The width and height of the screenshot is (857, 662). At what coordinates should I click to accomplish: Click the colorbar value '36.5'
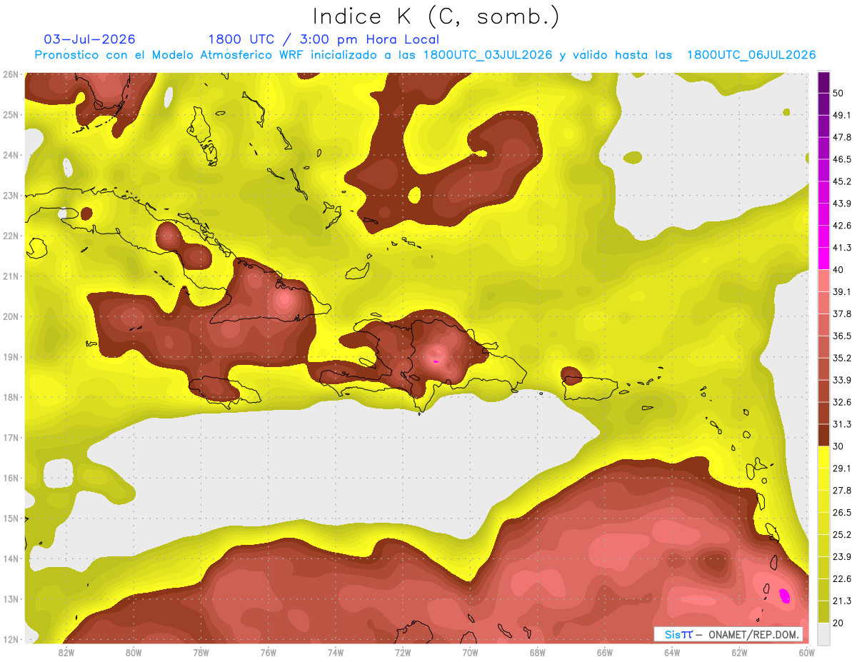pos(841,336)
